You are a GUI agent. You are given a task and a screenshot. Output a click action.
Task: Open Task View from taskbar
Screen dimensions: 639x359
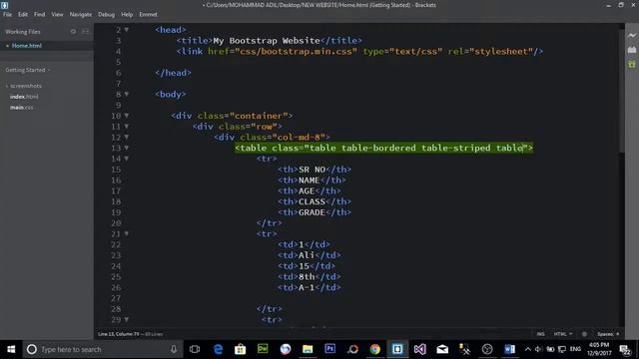(x=195, y=349)
